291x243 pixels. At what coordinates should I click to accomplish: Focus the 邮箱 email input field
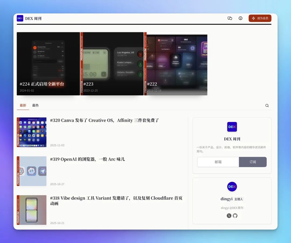pyautogui.click(x=218, y=162)
